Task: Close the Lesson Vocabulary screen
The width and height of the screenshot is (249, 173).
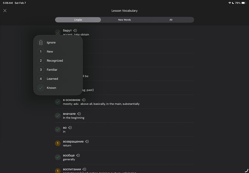Action: click(x=5, y=11)
